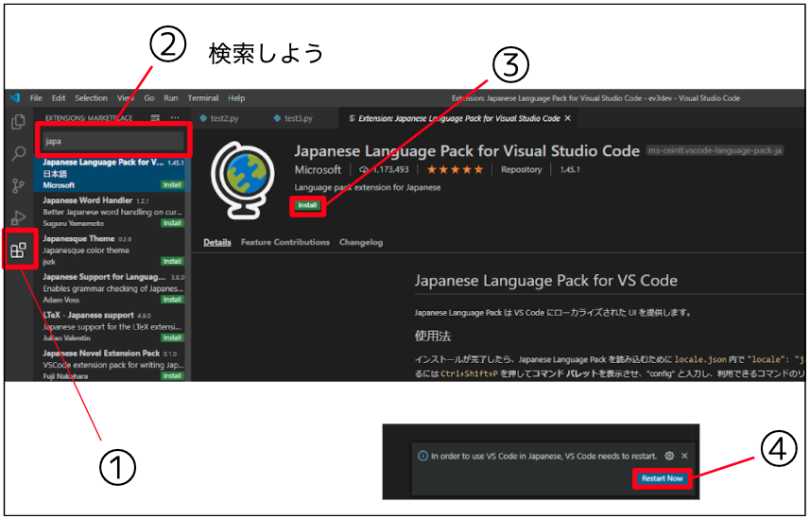Install Japanese Support for LanguageTool extension

tap(172, 300)
